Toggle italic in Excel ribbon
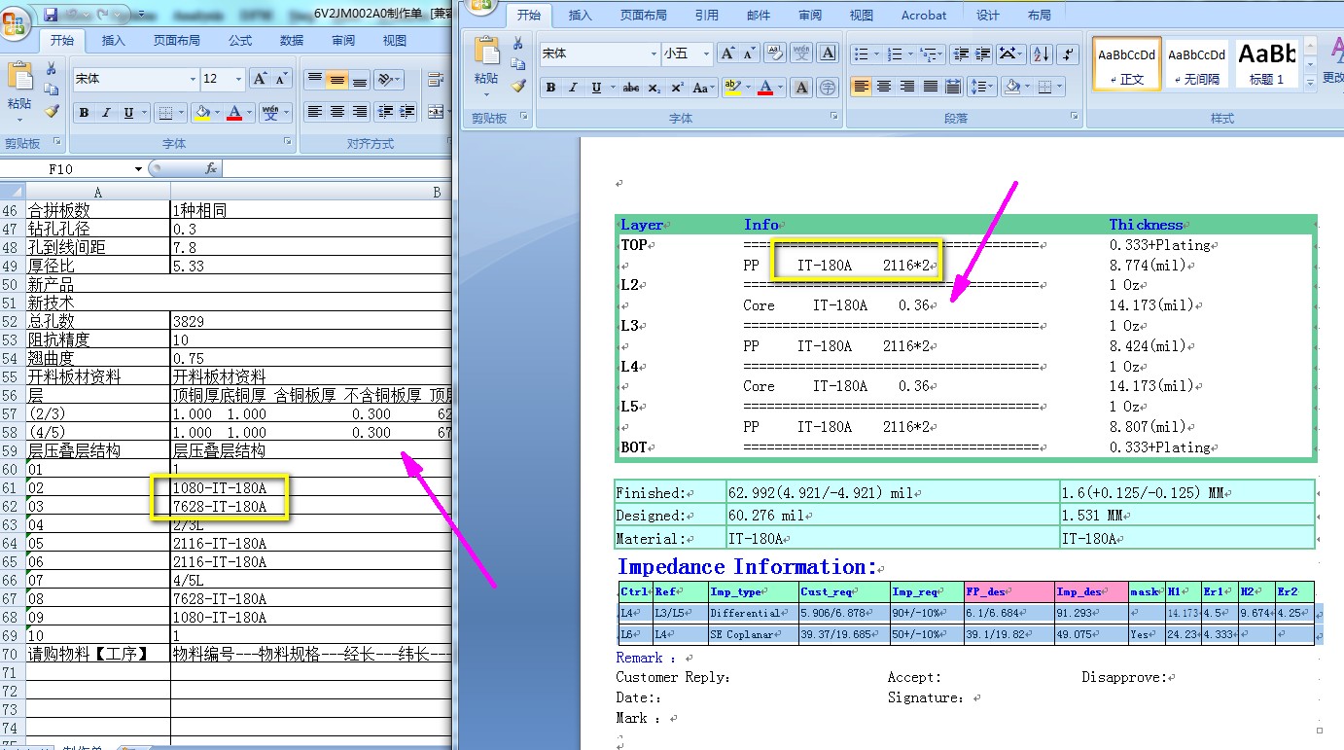Image resolution: width=1344 pixels, height=750 pixels. 106,113
